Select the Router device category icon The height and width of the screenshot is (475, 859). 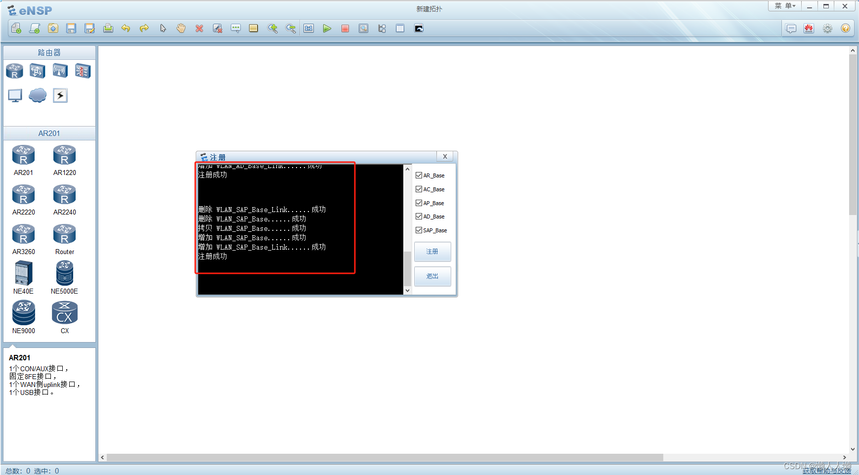pyautogui.click(x=14, y=71)
